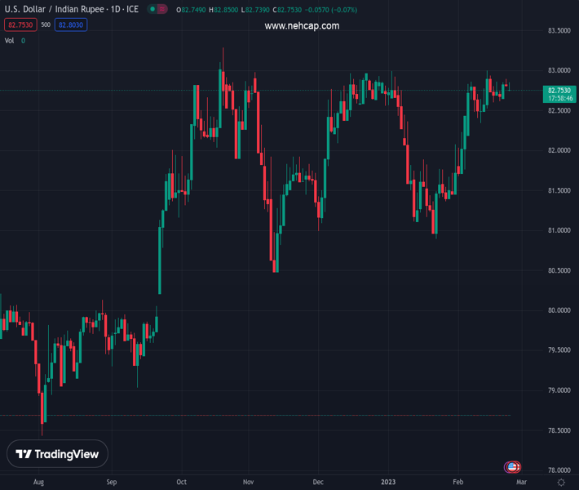Screen dimensions: 579x490
Task: Click the blue buy price 82.8030 button
Action: coord(71,24)
